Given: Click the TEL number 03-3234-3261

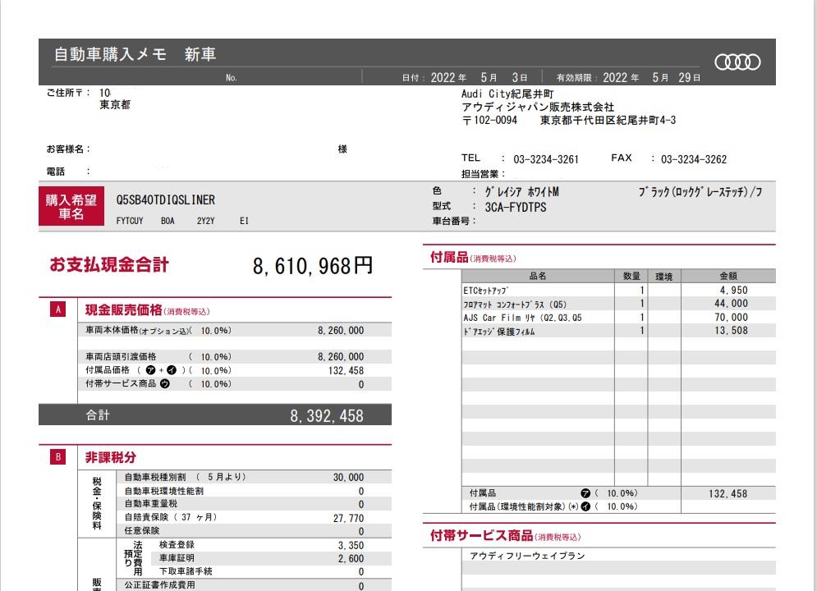Looking at the screenshot, I should (x=546, y=159).
